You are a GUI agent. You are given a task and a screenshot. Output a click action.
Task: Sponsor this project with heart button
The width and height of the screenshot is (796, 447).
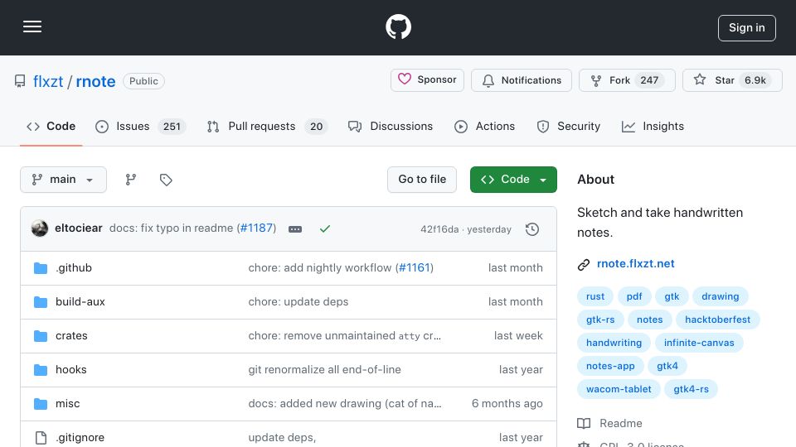point(427,80)
